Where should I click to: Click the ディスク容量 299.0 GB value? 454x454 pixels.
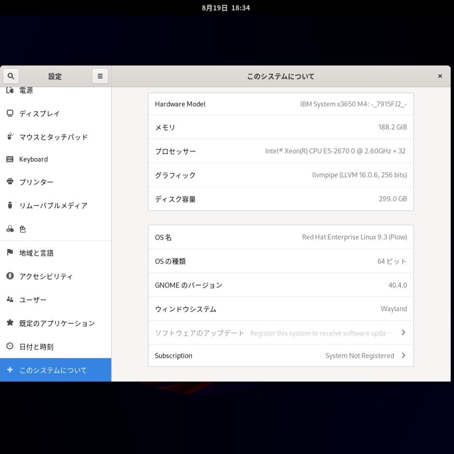point(393,199)
